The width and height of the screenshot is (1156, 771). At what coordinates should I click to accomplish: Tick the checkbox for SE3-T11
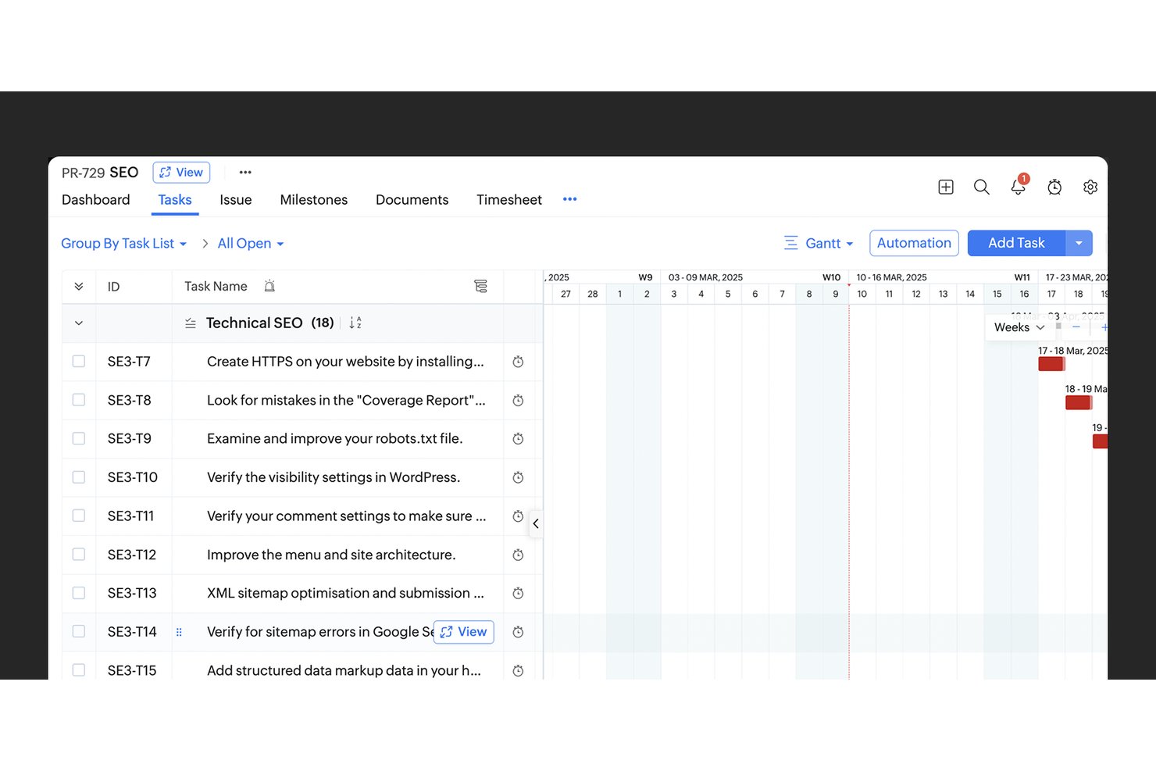coord(79,516)
